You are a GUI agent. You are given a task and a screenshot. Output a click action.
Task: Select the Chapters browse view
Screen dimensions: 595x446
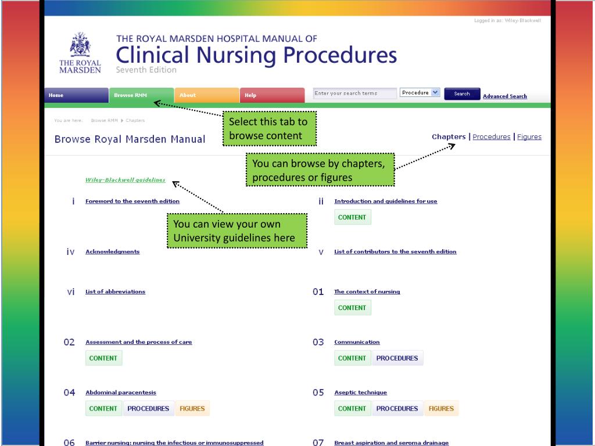coord(449,136)
